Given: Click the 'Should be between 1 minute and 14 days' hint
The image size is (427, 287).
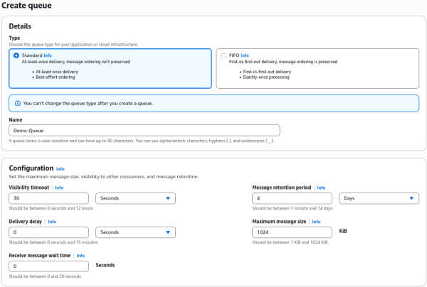Looking at the screenshot, I should click(292, 208).
